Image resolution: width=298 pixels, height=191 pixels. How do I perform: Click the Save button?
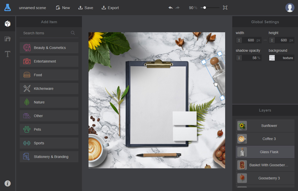(86, 8)
